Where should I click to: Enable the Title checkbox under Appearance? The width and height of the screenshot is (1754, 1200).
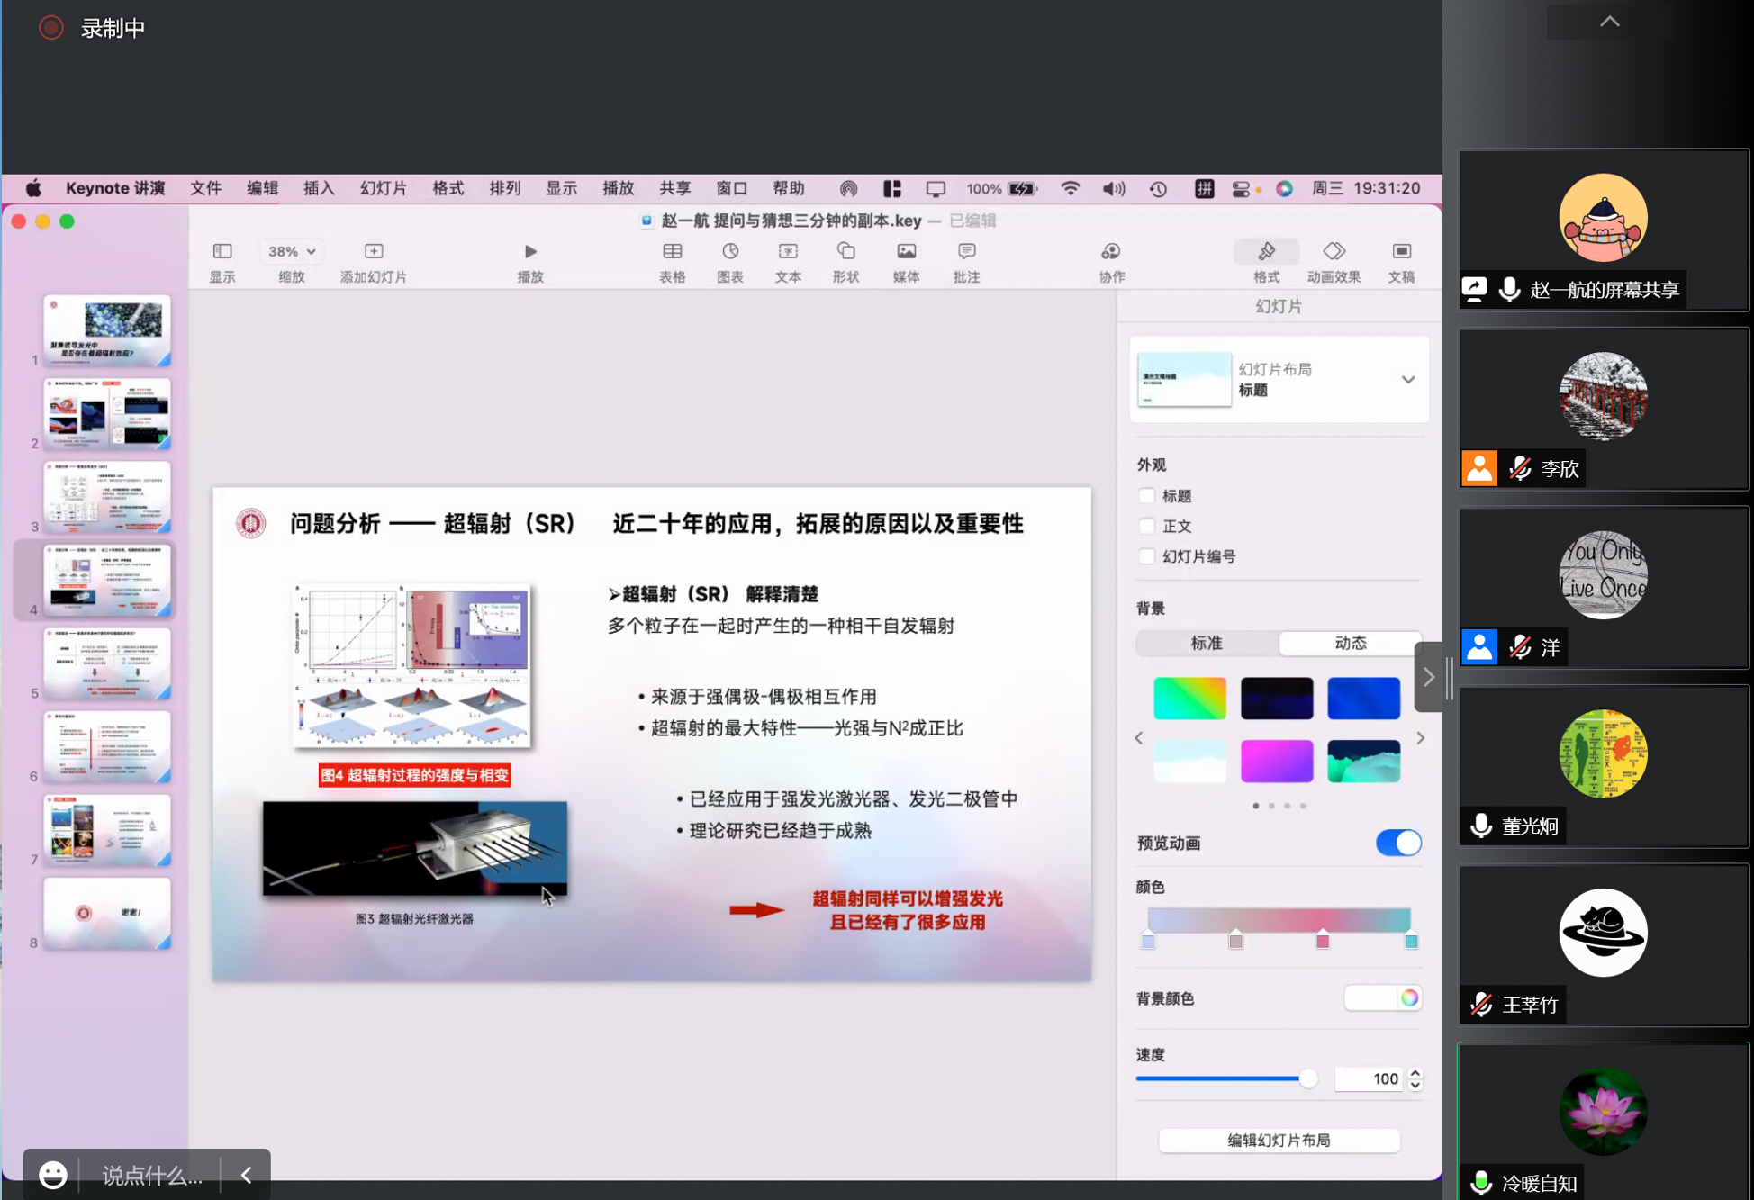pyautogui.click(x=1146, y=496)
